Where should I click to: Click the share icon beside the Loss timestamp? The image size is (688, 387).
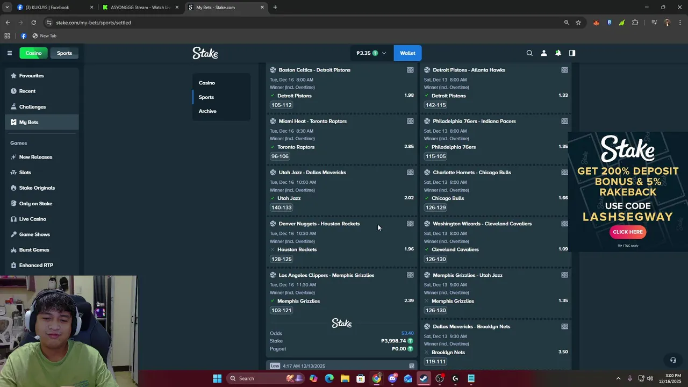pos(412,366)
